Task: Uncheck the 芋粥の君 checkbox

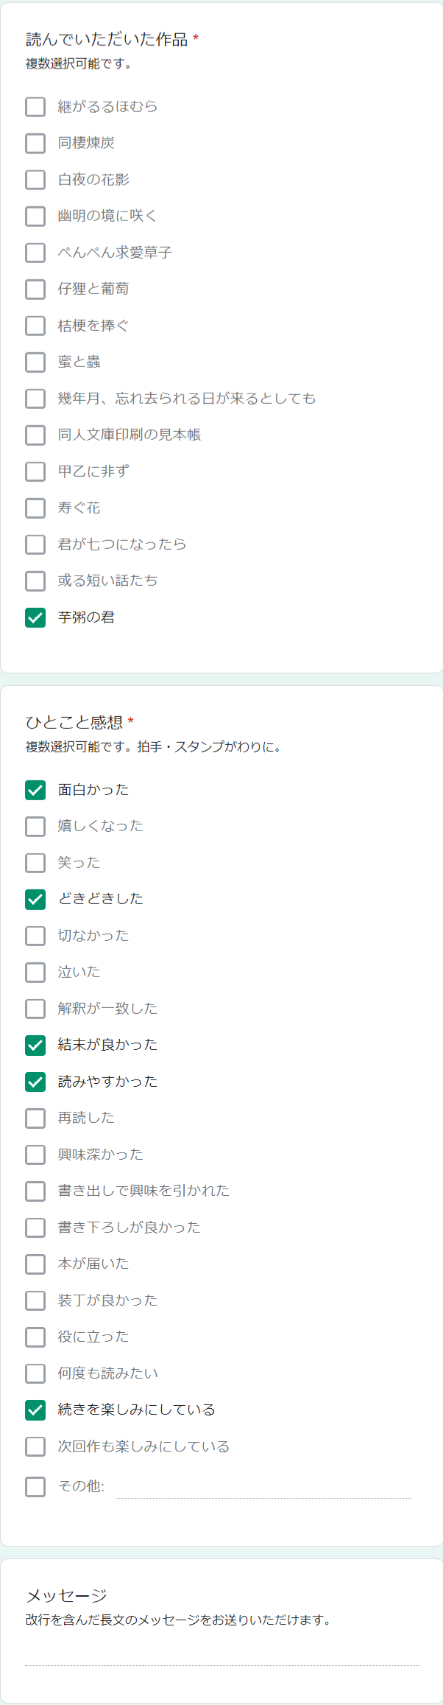Action: [x=35, y=617]
